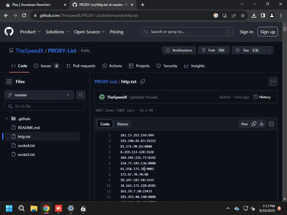Open PROXY-List repo title link

[x=62, y=51]
